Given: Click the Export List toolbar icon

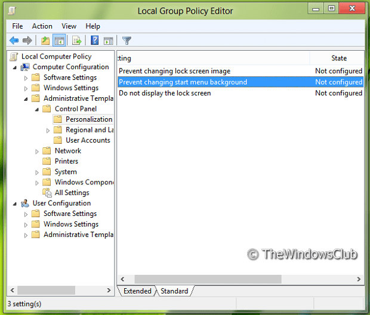Looking at the screenshot, I should pos(77,41).
